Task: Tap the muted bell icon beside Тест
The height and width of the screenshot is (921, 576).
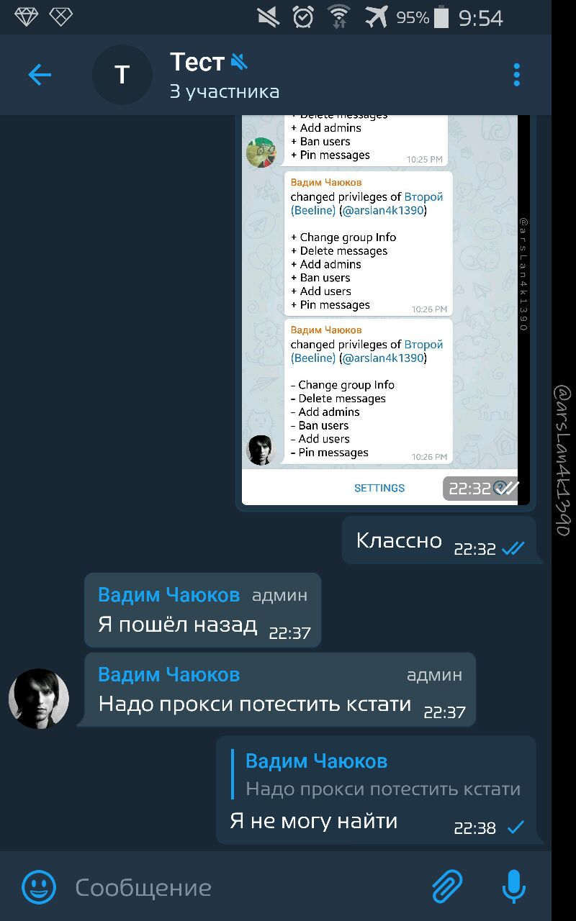Action: [x=239, y=63]
